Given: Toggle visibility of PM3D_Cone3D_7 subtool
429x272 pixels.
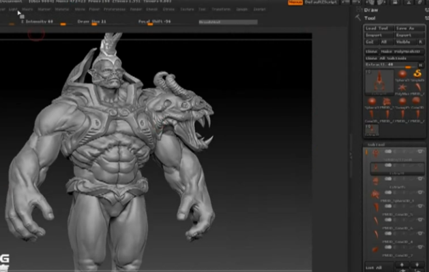Looking at the screenshot, I should 421,247.
